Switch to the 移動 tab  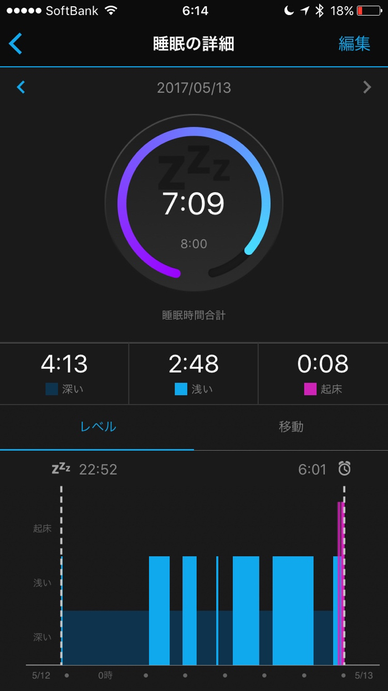coord(291,426)
